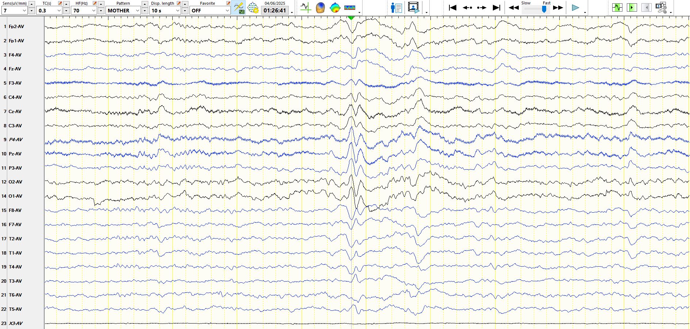
Task: Select the Fp1-AV channel label
Action: click(x=16, y=41)
